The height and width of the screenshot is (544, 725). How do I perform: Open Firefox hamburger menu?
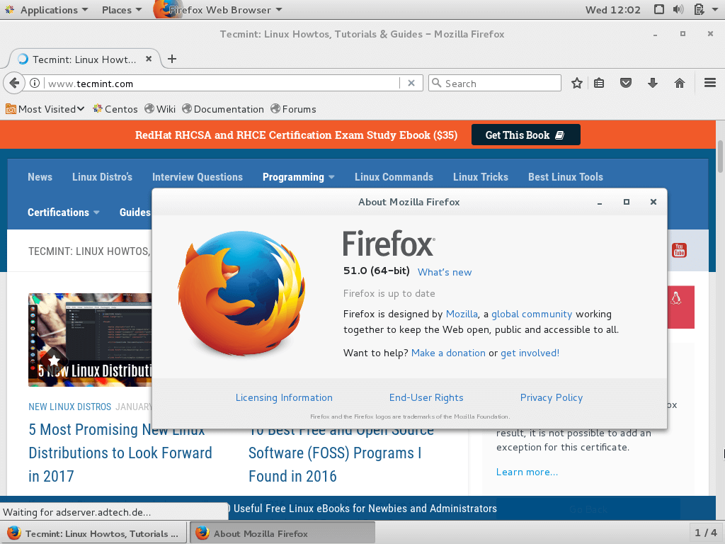709,84
